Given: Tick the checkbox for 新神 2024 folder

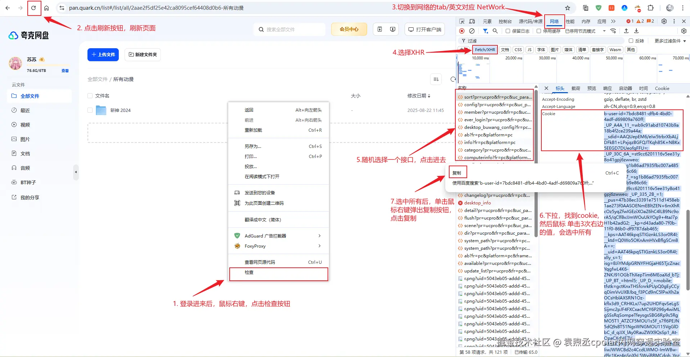Looking at the screenshot, I should click(90, 110).
